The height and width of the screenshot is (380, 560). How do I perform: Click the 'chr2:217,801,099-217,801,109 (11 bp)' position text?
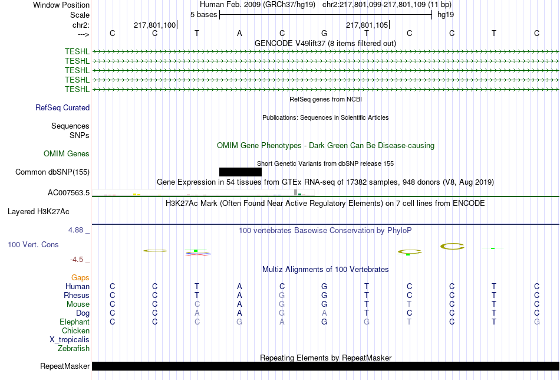tap(387, 5)
